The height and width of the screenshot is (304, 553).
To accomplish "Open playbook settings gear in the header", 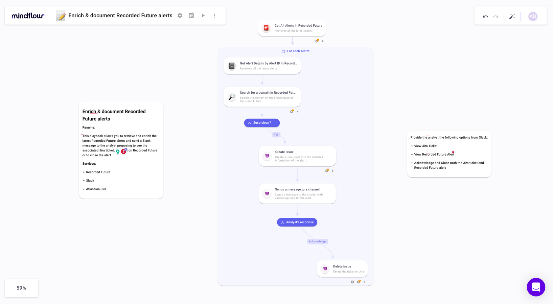I will (180, 16).
